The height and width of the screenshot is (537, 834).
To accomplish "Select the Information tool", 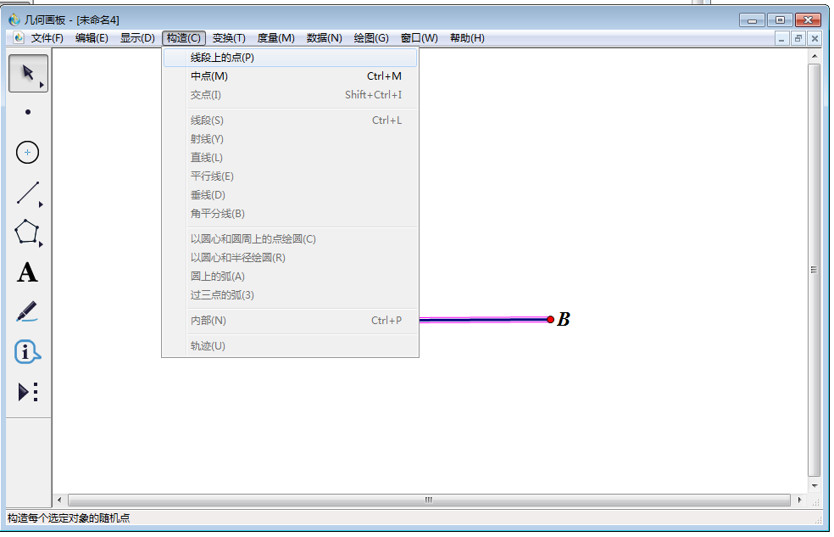I will (26, 352).
